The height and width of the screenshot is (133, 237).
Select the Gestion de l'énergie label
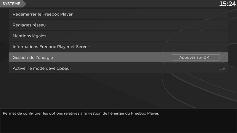pyautogui.click(x=33, y=57)
